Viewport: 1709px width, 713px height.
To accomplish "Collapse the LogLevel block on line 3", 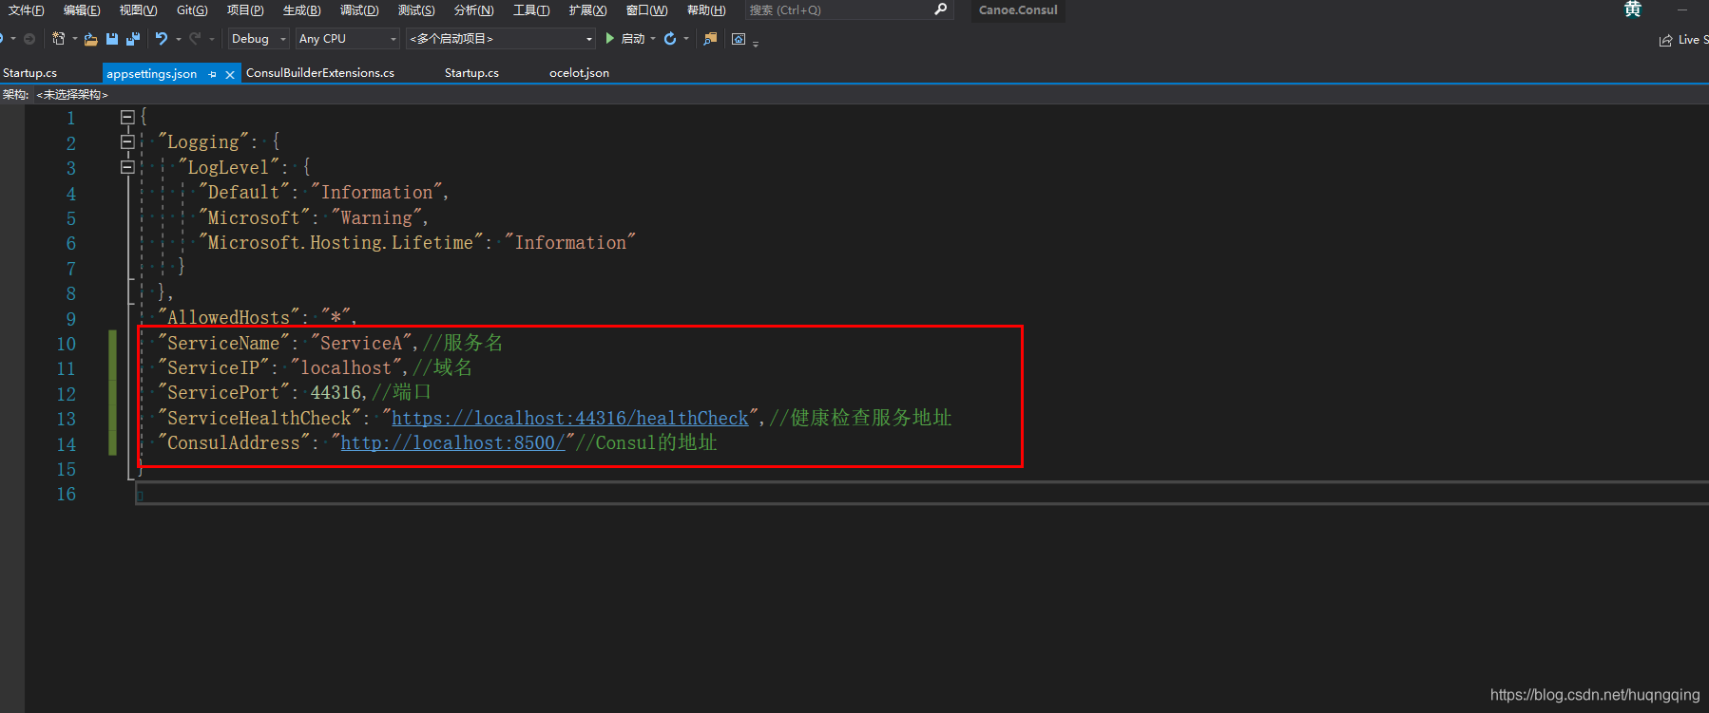I will tap(127, 167).
